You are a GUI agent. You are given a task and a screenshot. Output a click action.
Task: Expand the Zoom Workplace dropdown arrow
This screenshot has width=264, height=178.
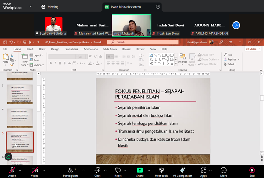[31, 6]
